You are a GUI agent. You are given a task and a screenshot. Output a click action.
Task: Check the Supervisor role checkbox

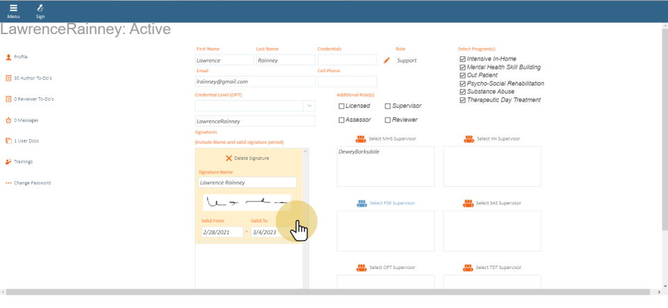388,106
